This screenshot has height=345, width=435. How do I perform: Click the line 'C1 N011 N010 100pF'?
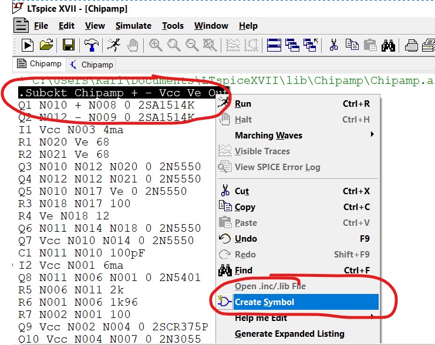(82, 253)
